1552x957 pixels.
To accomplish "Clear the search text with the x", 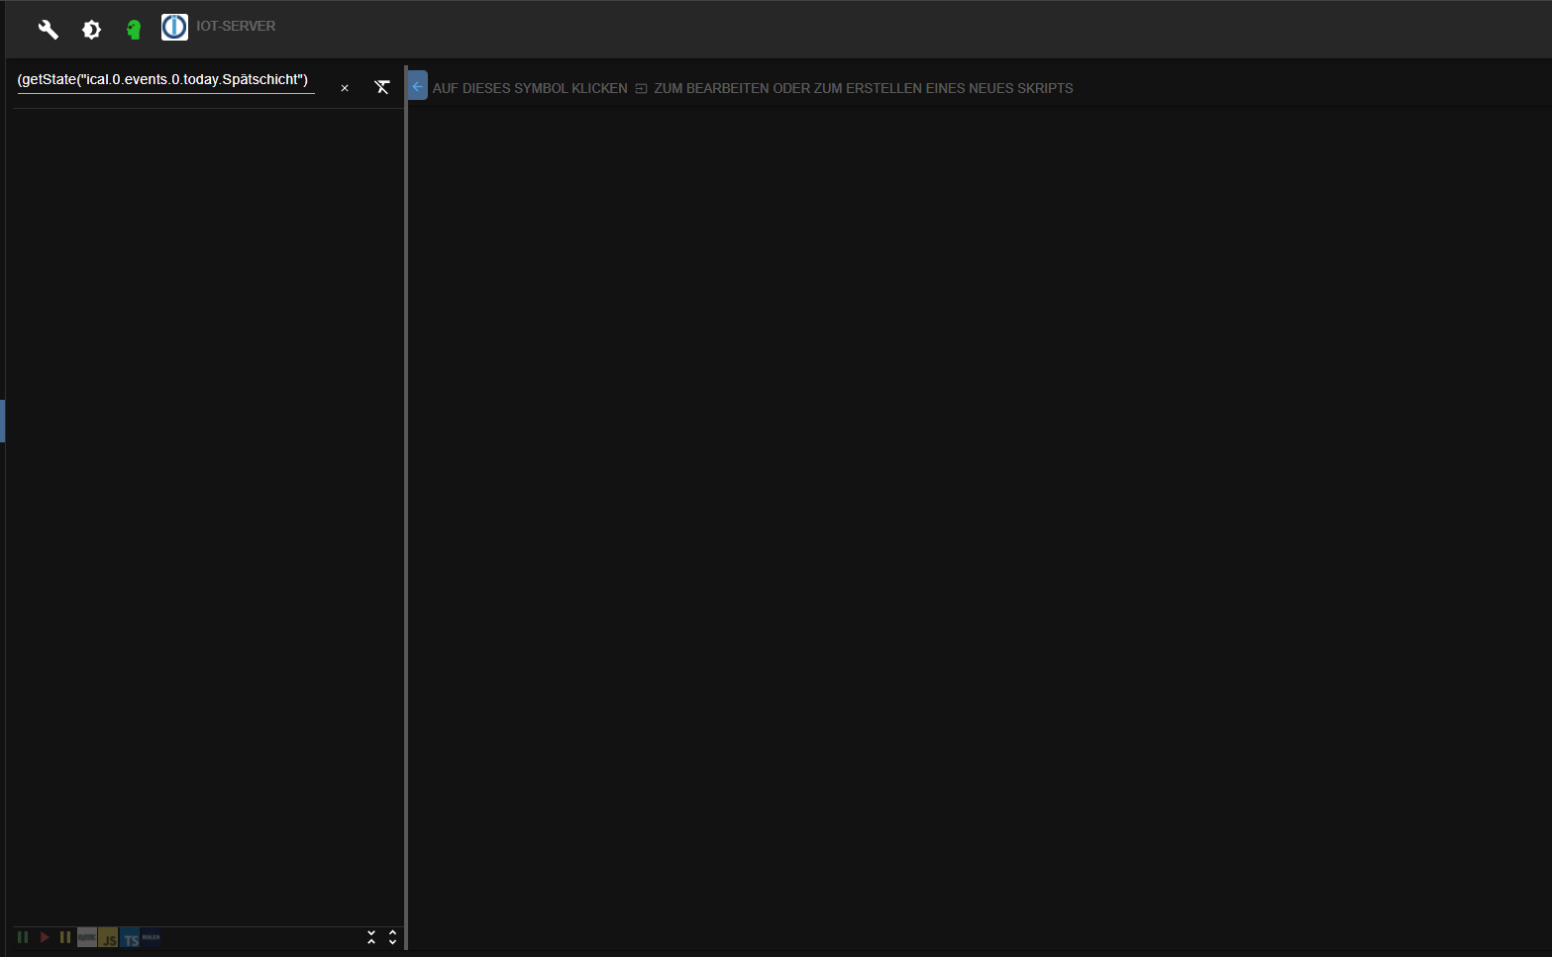I will click(x=345, y=88).
